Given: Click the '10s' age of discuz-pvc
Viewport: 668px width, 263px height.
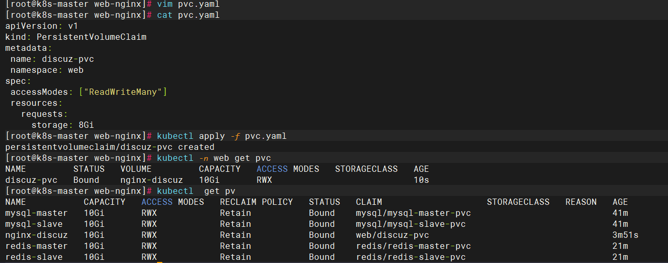Looking at the screenshot, I should 421,180.
